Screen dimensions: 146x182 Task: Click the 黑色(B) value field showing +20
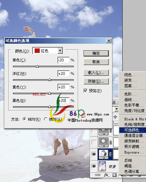[x=63, y=100]
